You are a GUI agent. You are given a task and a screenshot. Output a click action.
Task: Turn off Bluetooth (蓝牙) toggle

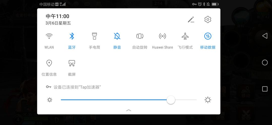(72, 36)
